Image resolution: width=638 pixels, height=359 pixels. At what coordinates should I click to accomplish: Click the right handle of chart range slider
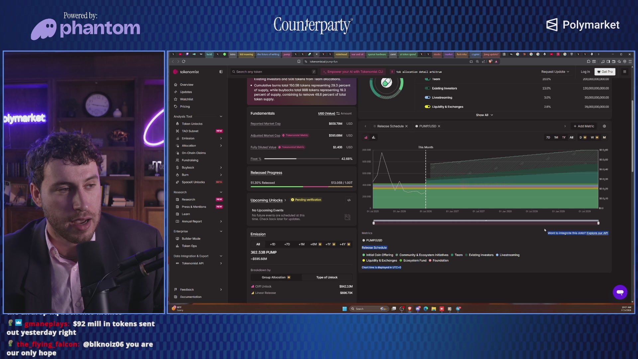pyautogui.click(x=598, y=223)
